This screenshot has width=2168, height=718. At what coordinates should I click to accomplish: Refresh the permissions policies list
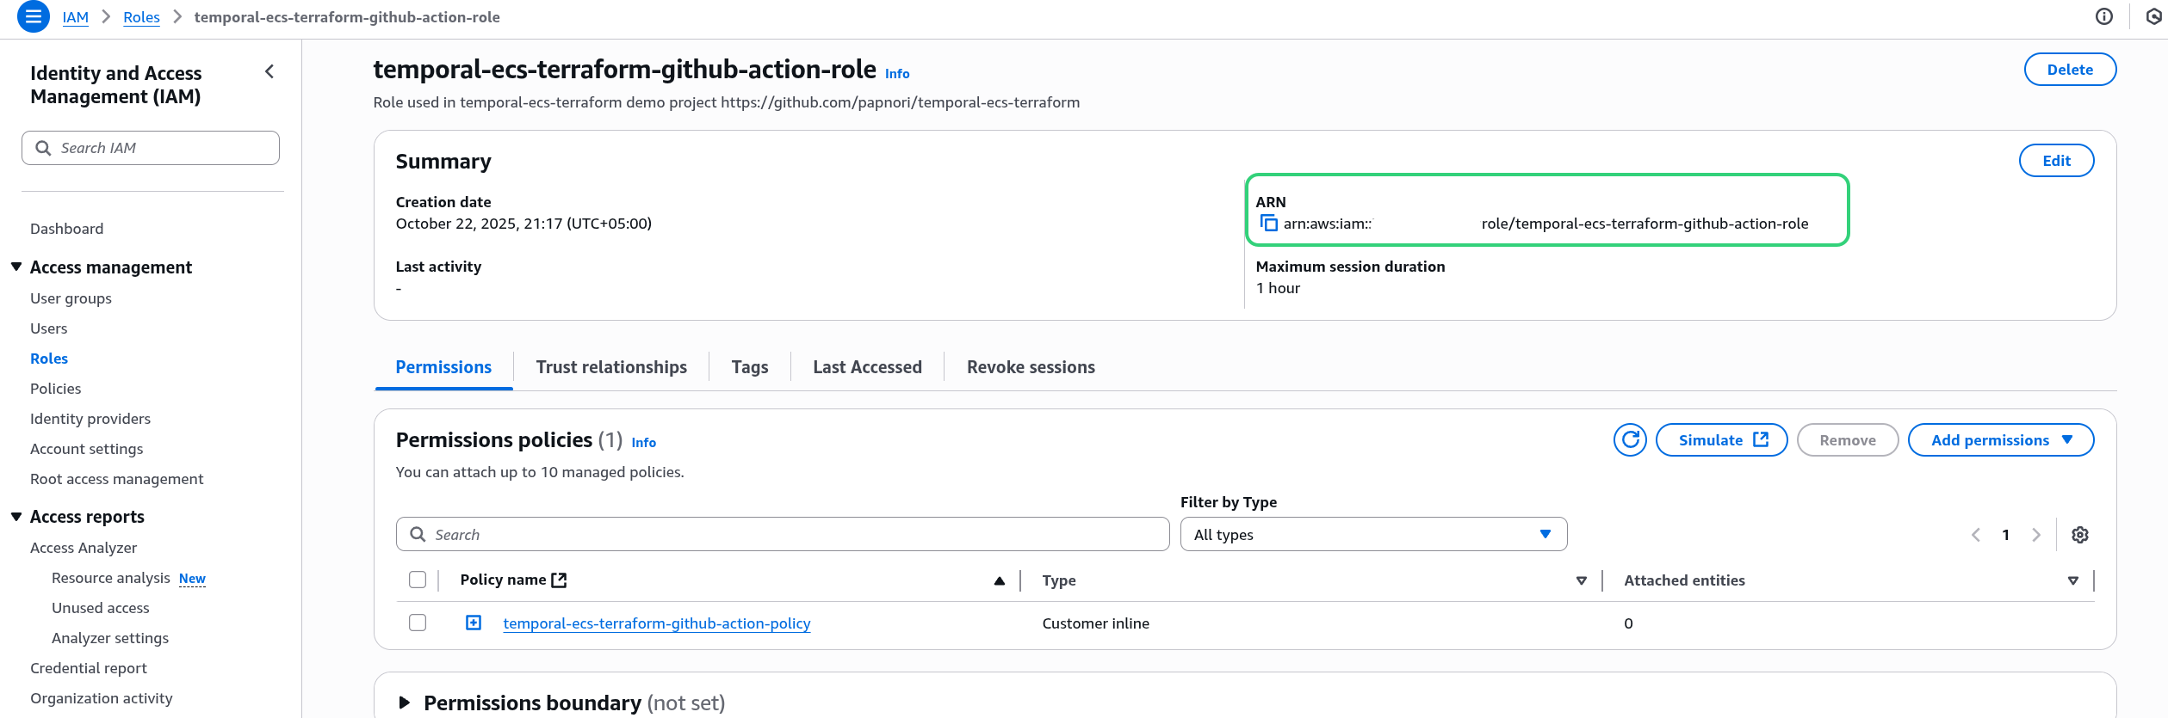1629,440
